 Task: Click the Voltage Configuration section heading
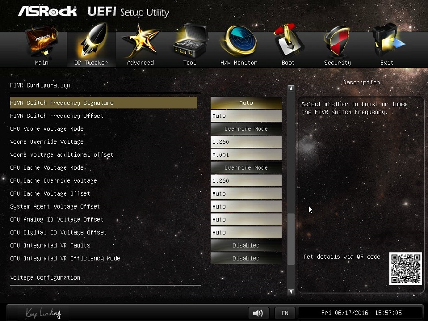[45, 278]
